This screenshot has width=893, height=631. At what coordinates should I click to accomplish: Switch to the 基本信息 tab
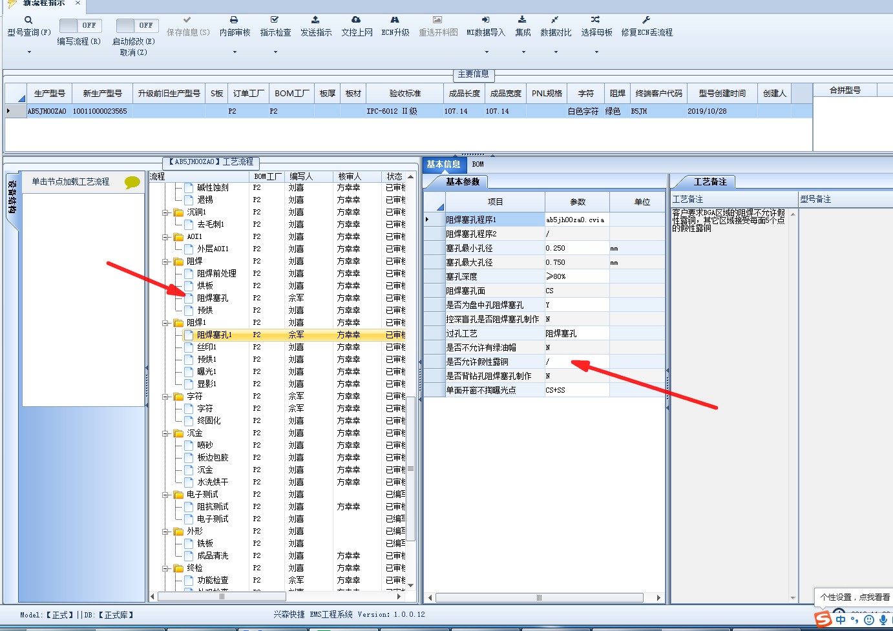click(x=443, y=165)
